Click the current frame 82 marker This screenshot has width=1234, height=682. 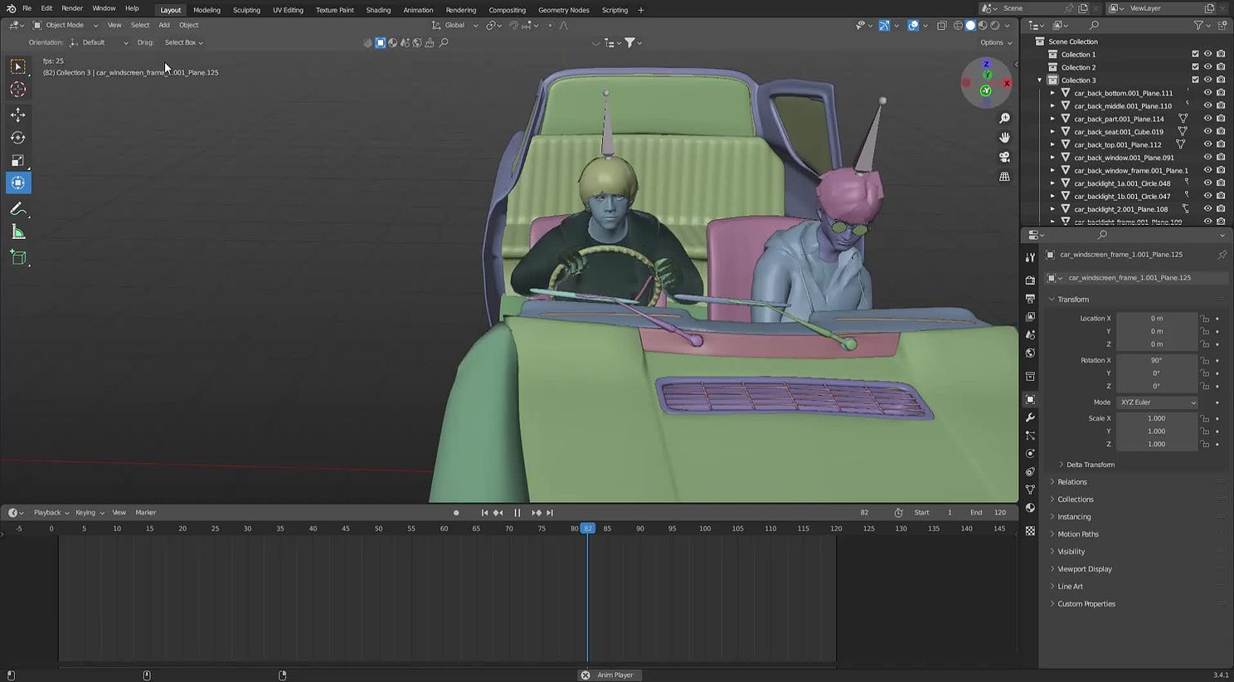click(x=587, y=529)
